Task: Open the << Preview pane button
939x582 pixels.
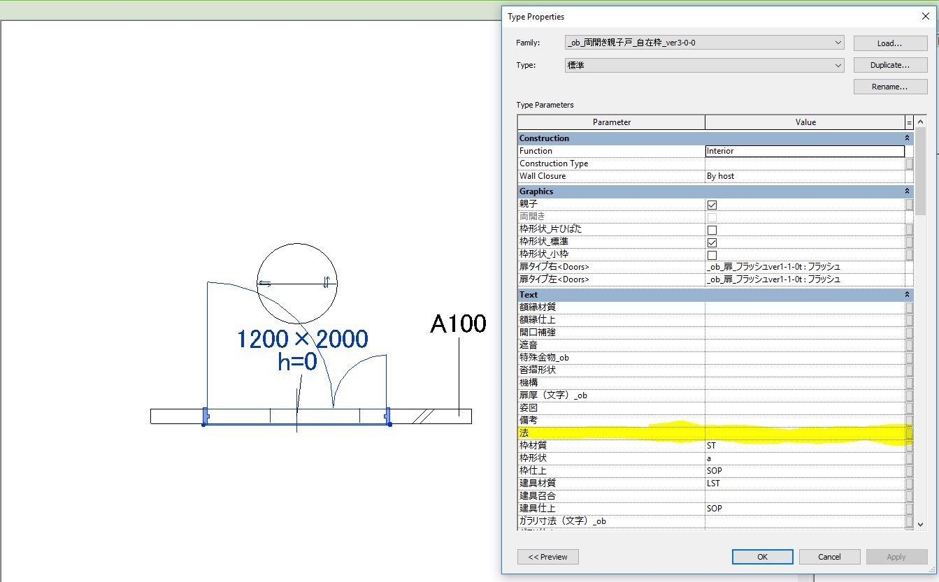Action: click(547, 557)
